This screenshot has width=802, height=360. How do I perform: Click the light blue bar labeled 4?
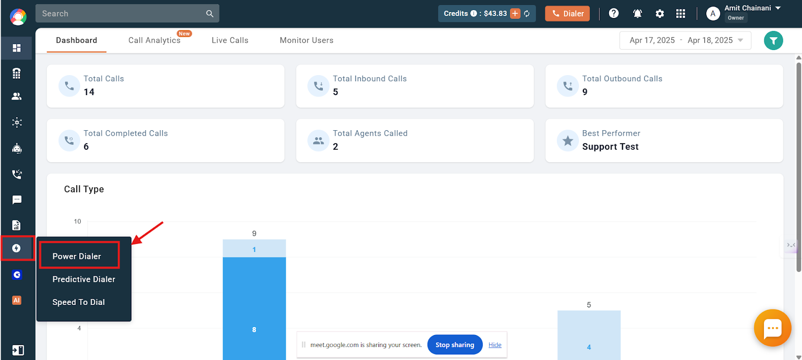pos(589,335)
